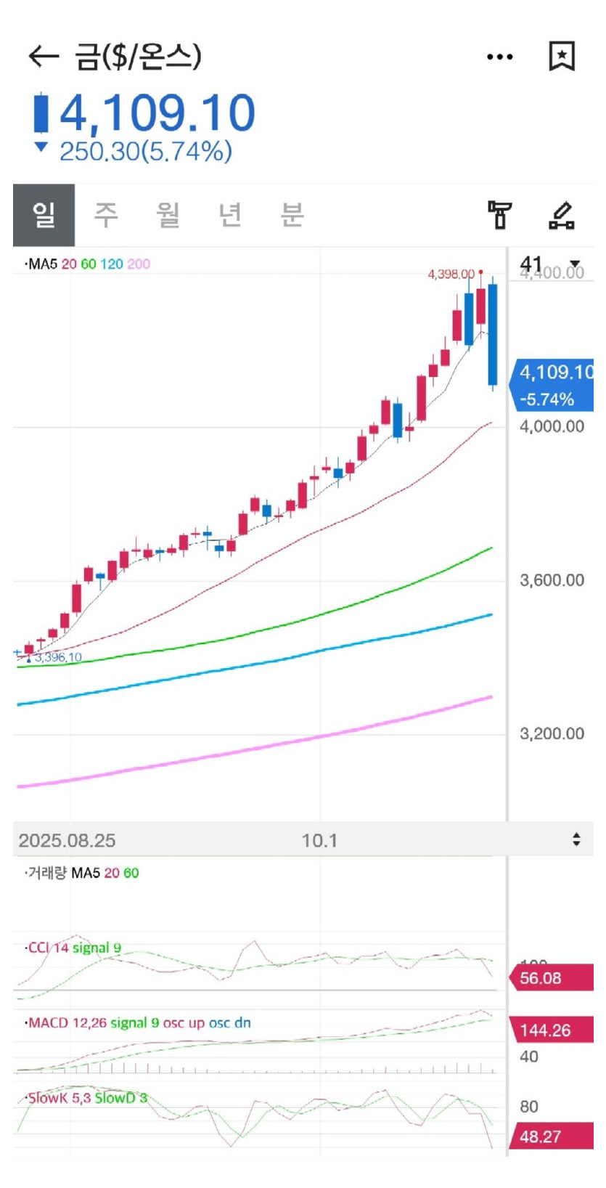Expand the candle count 41 dropdown
Viewport: 606px width, 1188px height.
[552, 264]
